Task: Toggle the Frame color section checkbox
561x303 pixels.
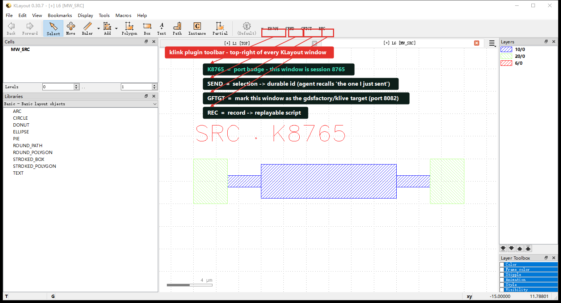Action: (x=502, y=270)
